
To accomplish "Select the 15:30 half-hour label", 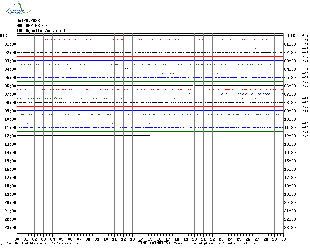I will (x=290, y=161).
